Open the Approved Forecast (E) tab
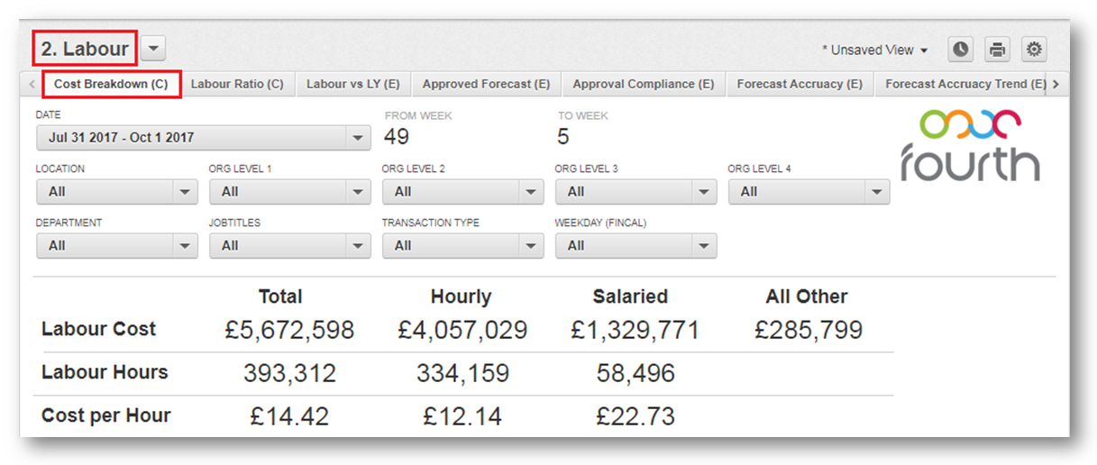 coord(486,84)
